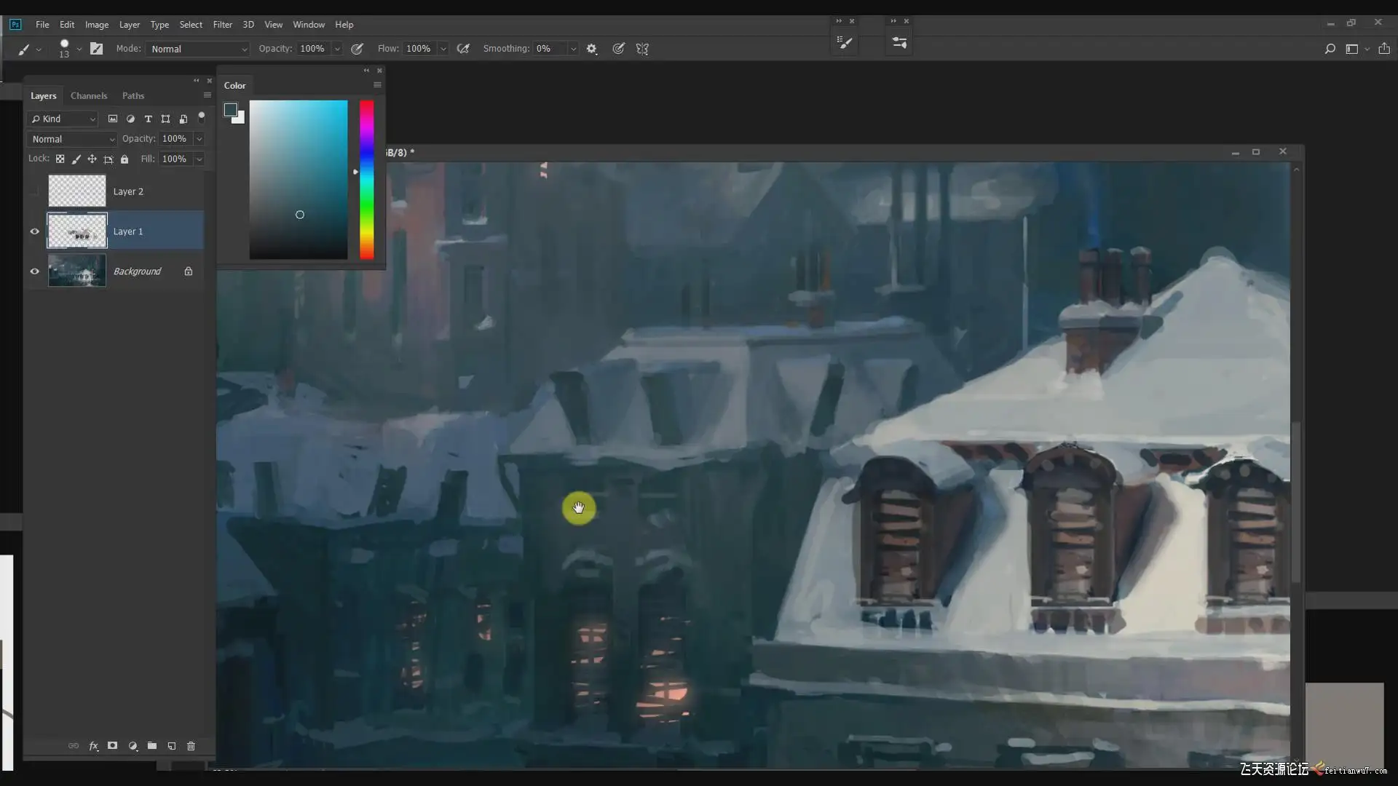Pick a color in the color field
Screen dimensions: 1398x786
(x=299, y=180)
